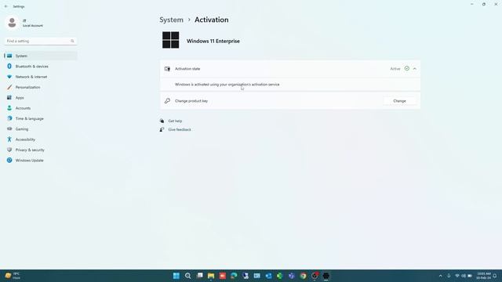Open the Settings gear on the taskbar
Viewport: 502px width, 282px height.
tap(326, 276)
